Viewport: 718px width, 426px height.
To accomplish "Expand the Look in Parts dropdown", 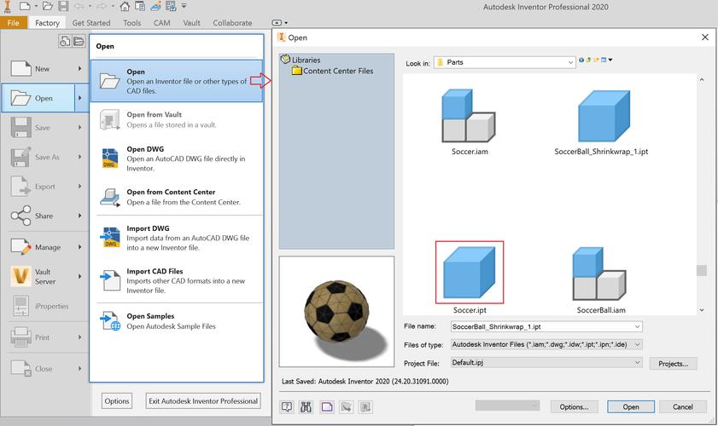I will [x=569, y=62].
